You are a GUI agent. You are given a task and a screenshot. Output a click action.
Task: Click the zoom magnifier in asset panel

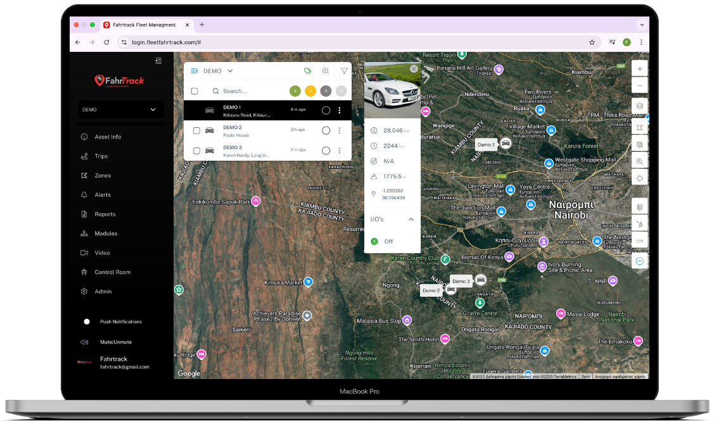coord(326,71)
